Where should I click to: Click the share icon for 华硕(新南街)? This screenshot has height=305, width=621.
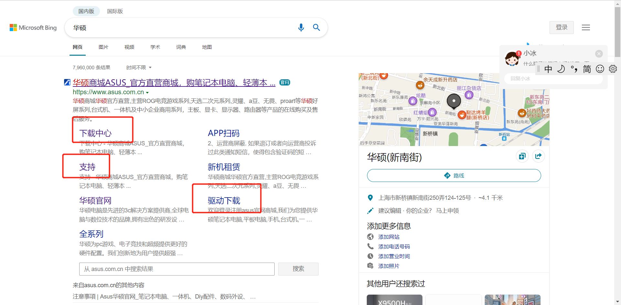click(538, 156)
